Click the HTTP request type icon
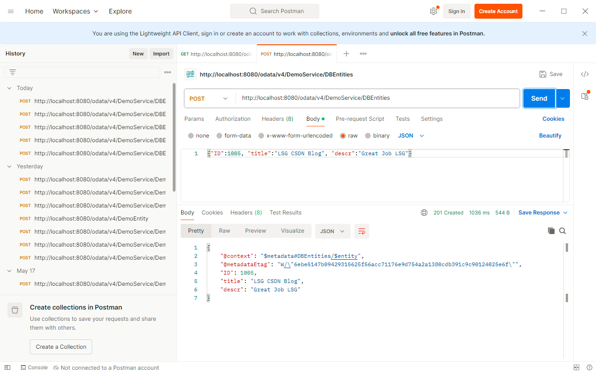This screenshot has height=373, width=596. (x=190, y=74)
